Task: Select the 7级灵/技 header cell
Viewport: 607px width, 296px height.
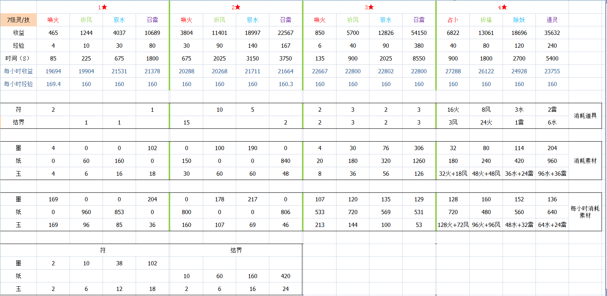Action: click(19, 20)
